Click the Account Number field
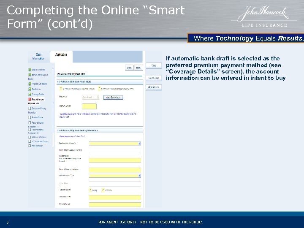The width and height of the screenshot is (304, 228). click(x=115, y=198)
